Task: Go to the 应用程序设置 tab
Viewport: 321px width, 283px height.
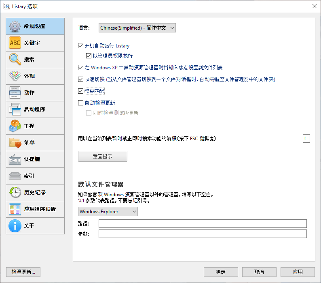Action: [x=35, y=209]
